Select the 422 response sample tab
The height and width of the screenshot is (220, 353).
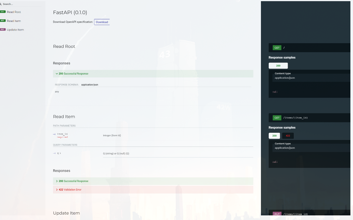pyautogui.click(x=288, y=136)
